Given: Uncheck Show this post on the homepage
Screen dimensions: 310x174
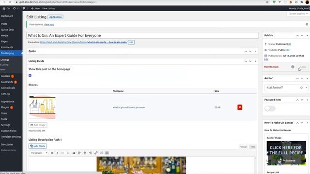Looking at the screenshot, I should pos(30,75).
